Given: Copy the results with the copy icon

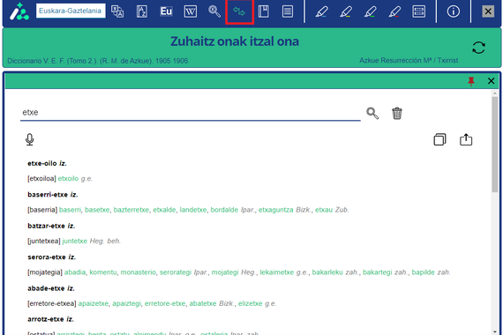Looking at the screenshot, I should pos(439,139).
